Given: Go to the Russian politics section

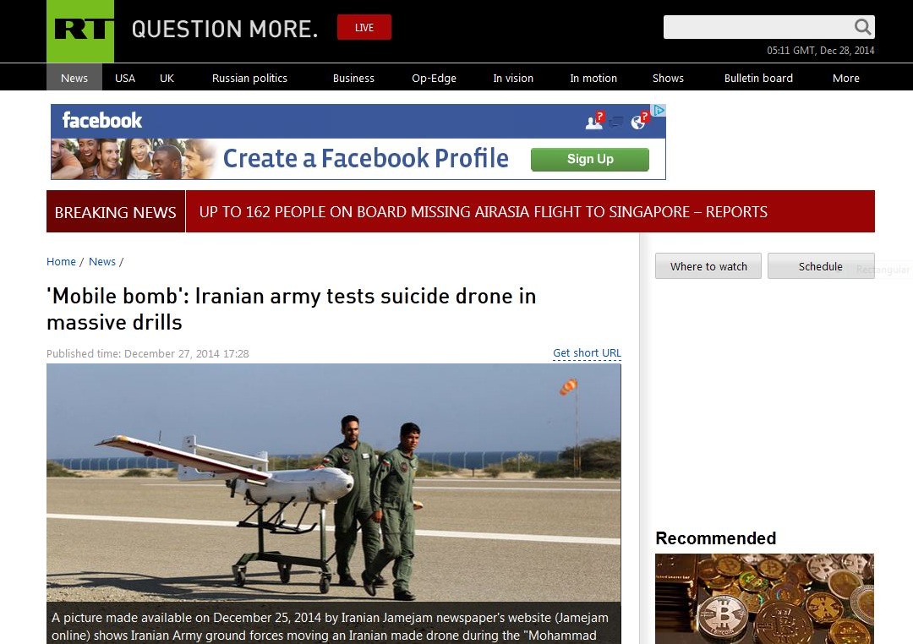Looking at the screenshot, I should [249, 78].
